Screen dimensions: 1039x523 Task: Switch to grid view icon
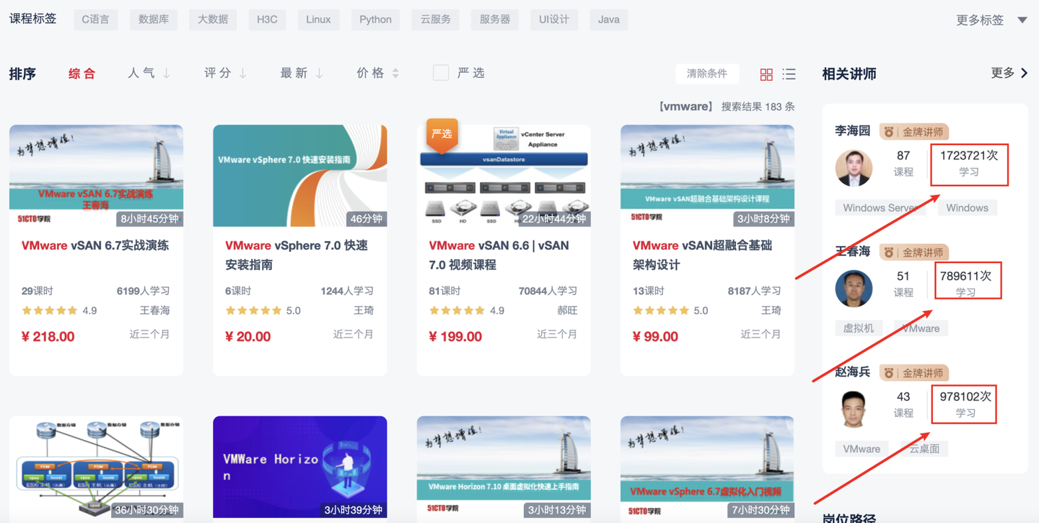(766, 74)
